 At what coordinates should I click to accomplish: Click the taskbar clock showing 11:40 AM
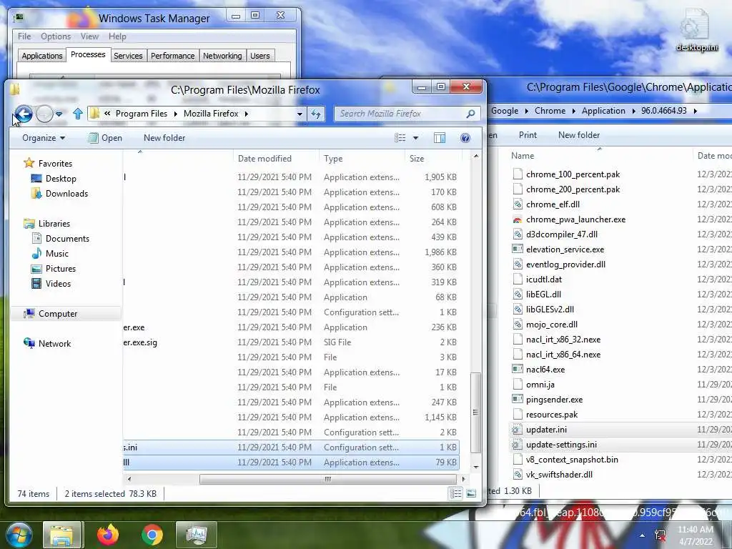click(696, 535)
